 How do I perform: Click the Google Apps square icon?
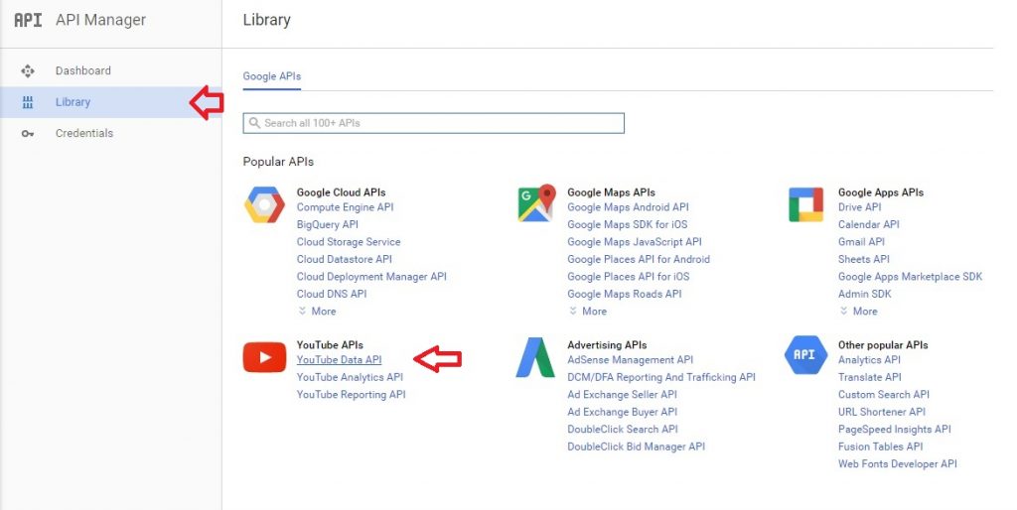(x=805, y=204)
